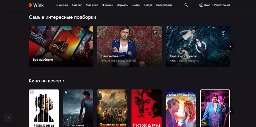This screenshot has width=256, height=127.
Task: Expand Кино на вечер section chevron
Action: [x=63, y=81]
